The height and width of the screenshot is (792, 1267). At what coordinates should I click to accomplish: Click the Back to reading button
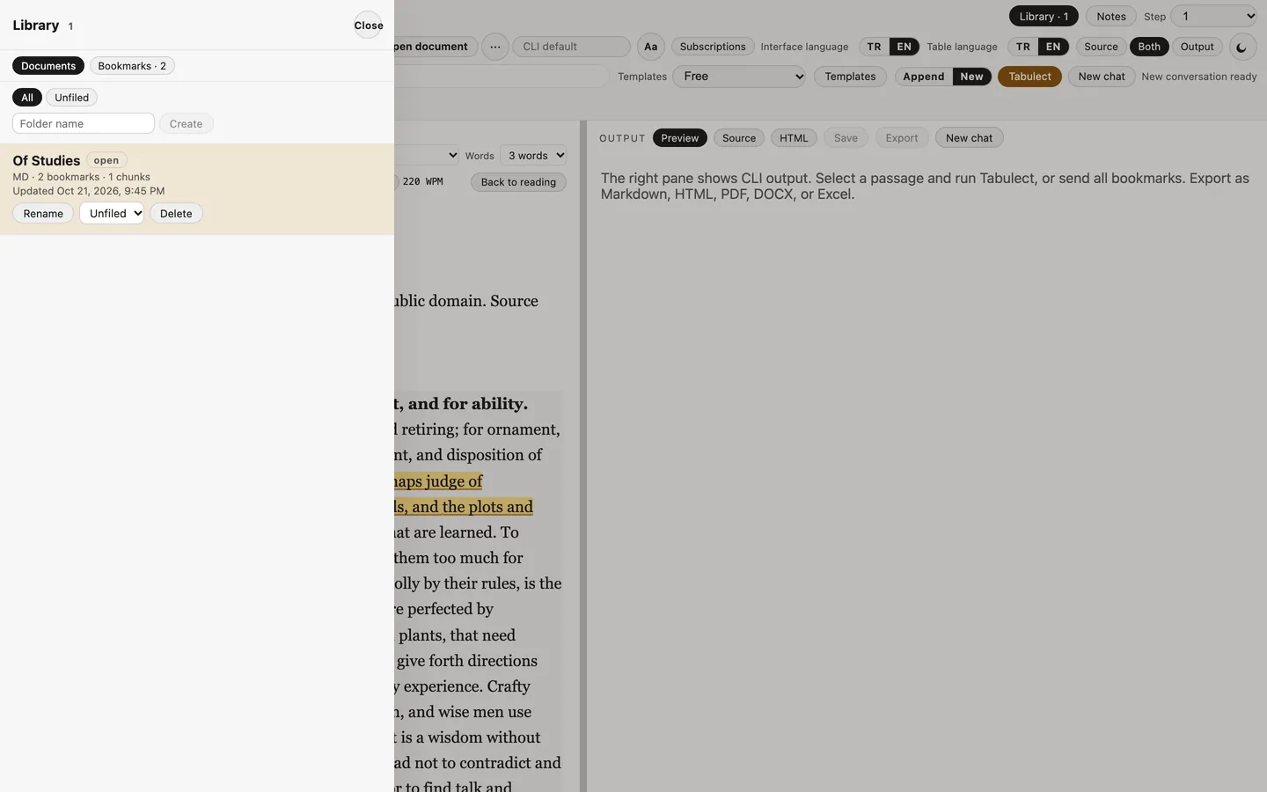518,182
